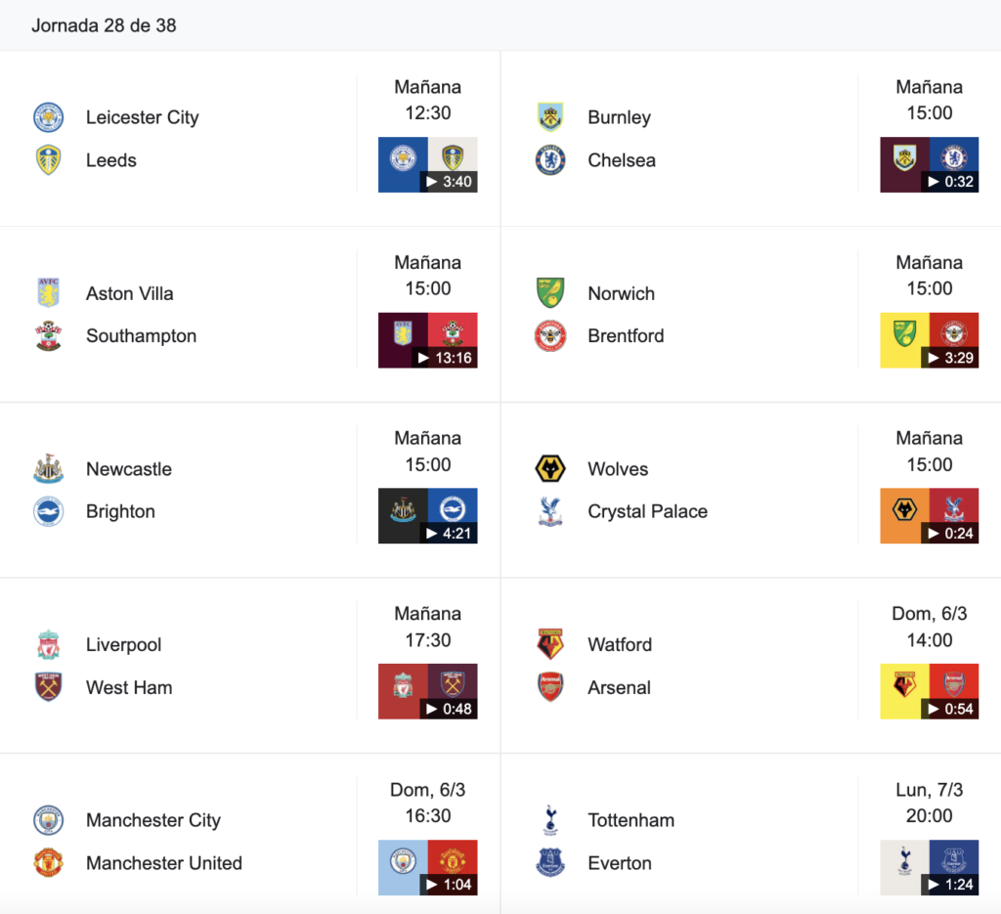Play the Watford vs Arsenal 0:54 clip
Viewport: 1001px width, 914px height.
[930, 691]
